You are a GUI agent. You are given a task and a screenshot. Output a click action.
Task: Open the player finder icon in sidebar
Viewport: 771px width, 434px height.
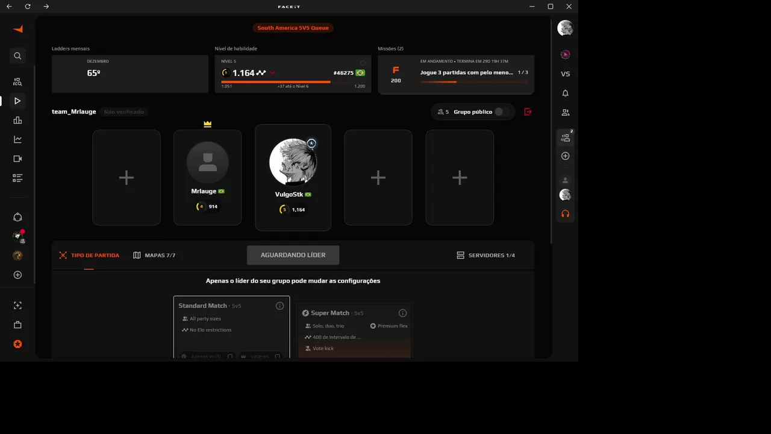coord(17,81)
